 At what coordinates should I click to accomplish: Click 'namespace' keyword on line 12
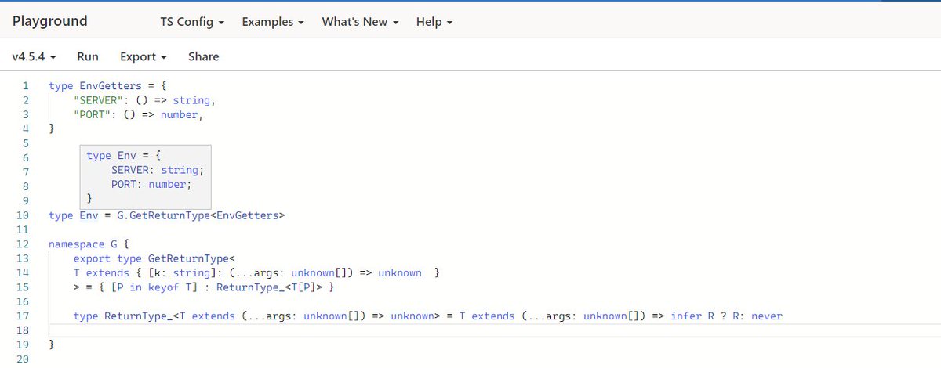pyautogui.click(x=76, y=244)
